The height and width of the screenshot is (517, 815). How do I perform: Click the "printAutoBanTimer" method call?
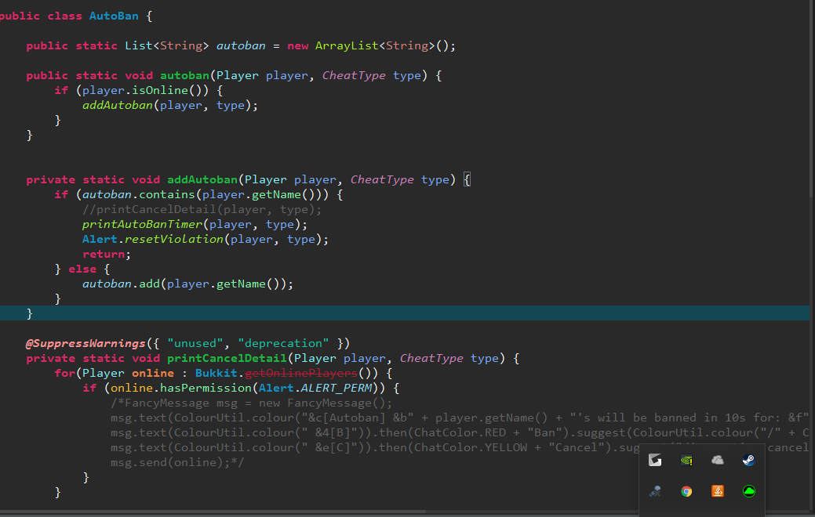tap(143, 224)
